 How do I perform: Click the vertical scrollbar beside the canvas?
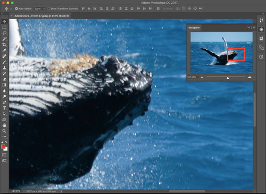coord(255,109)
